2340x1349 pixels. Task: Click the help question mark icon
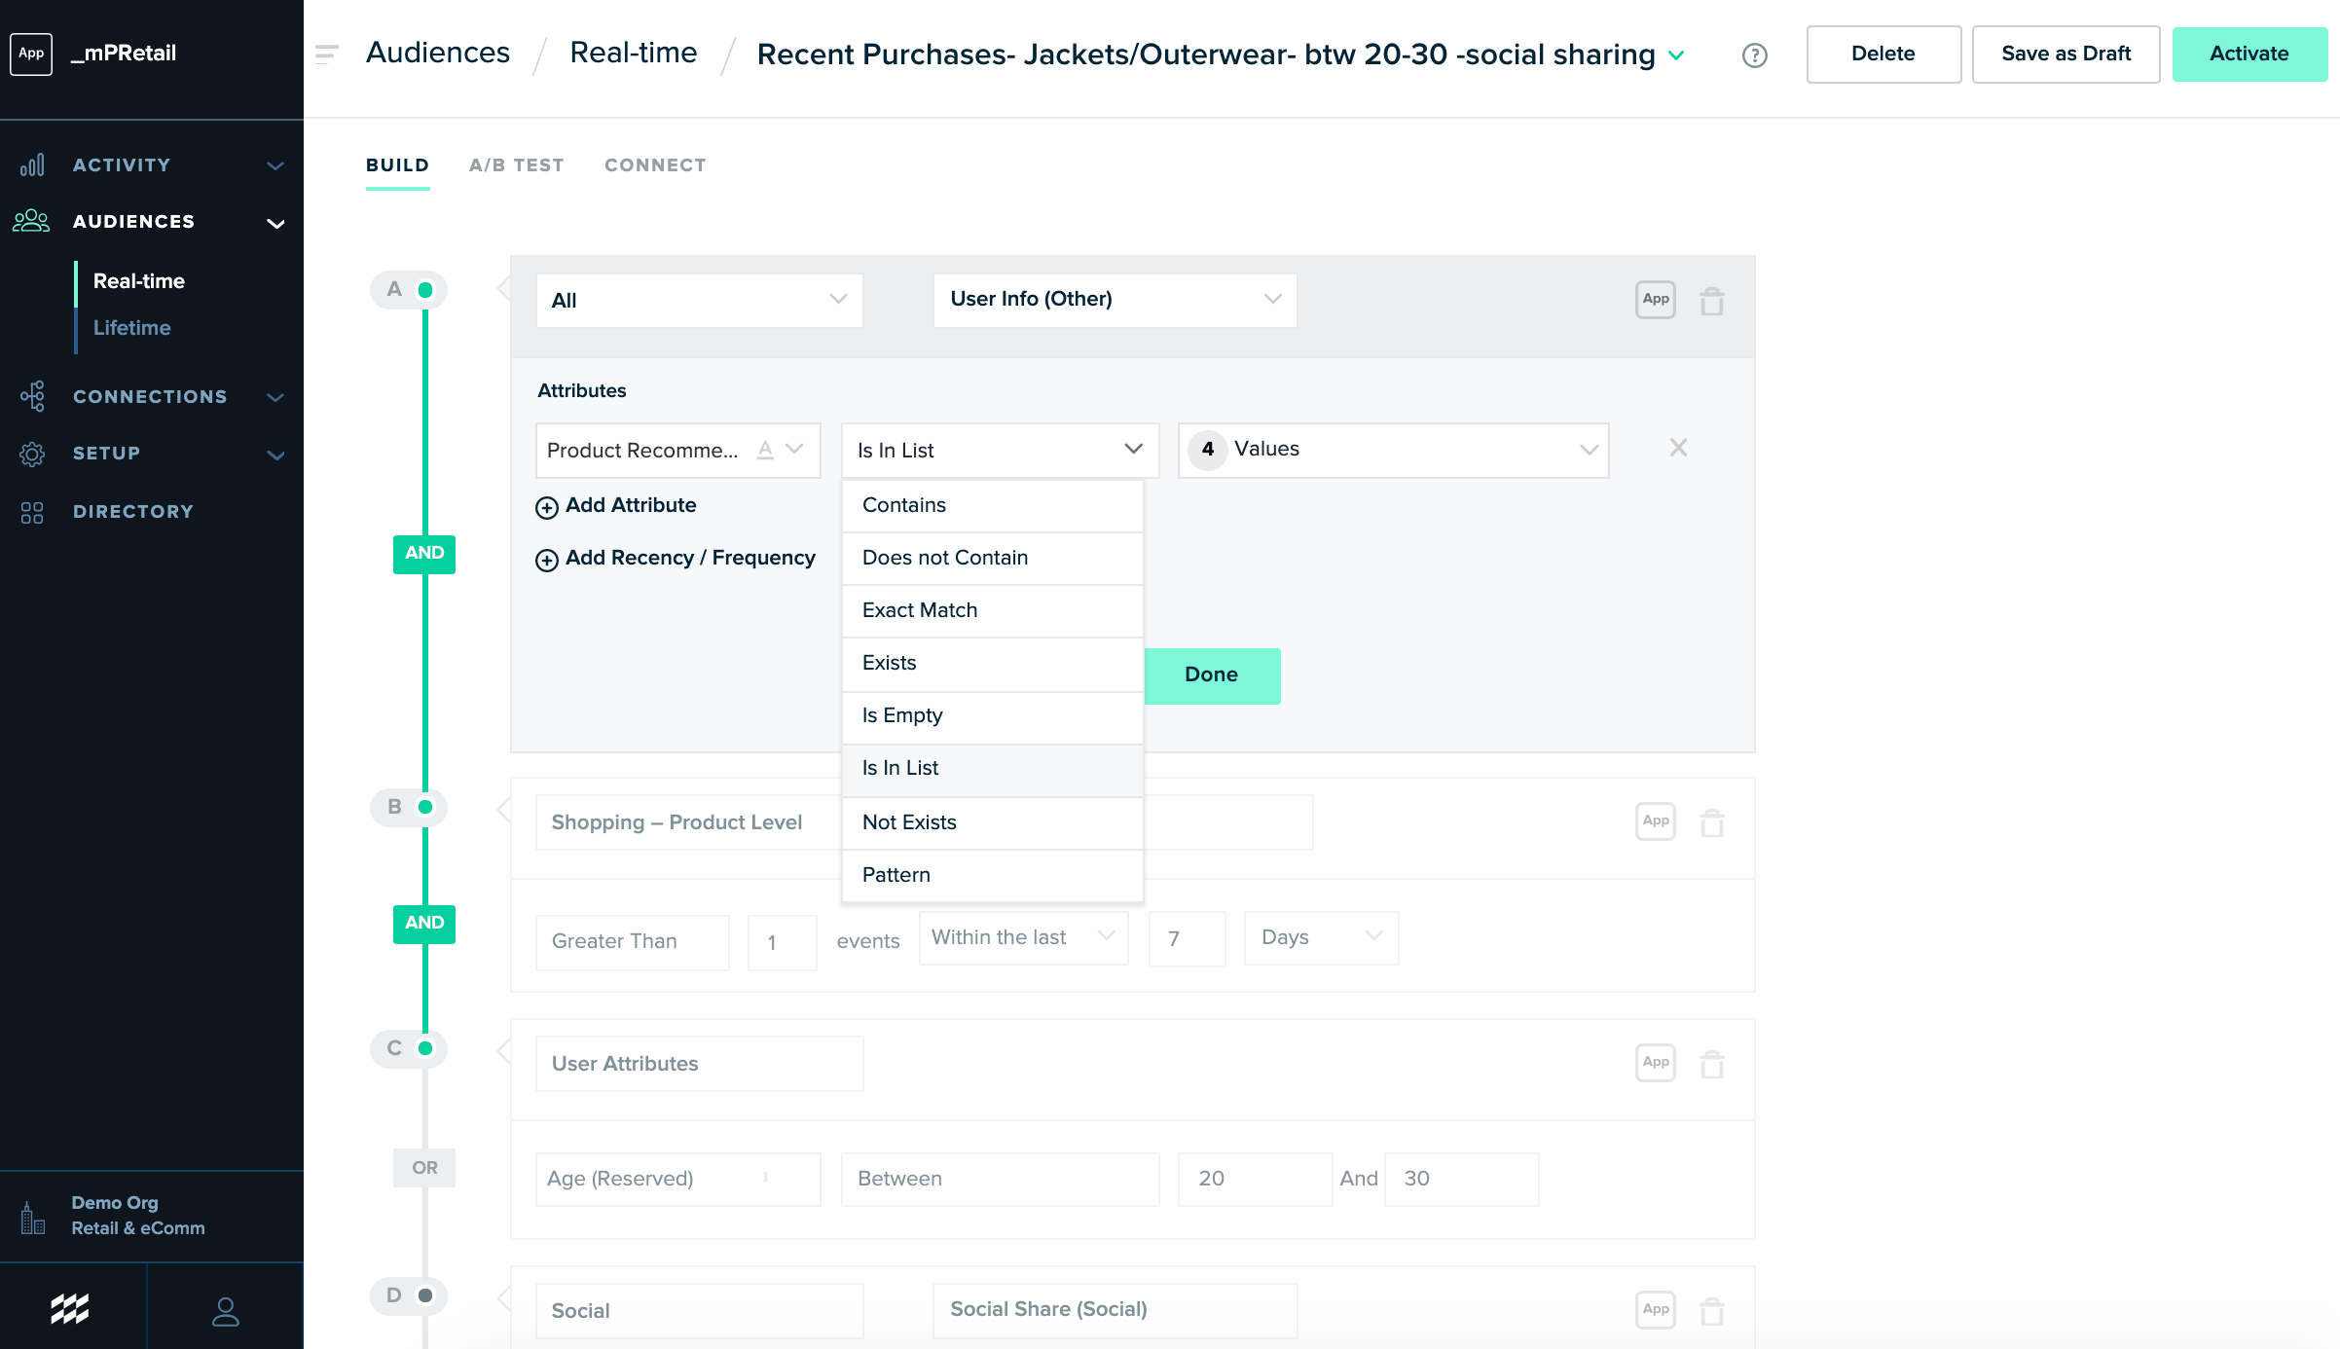tap(1754, 55)
